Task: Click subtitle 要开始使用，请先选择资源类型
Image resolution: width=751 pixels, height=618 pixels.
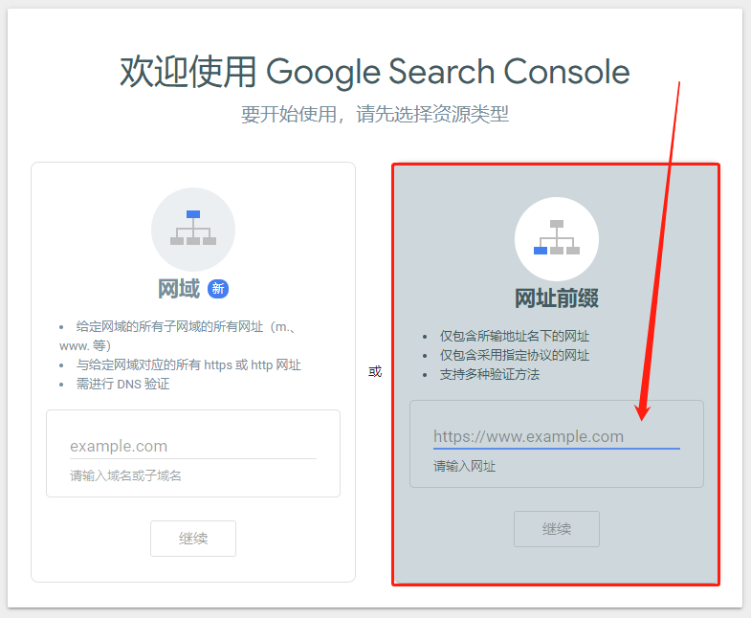Action: 374,114
